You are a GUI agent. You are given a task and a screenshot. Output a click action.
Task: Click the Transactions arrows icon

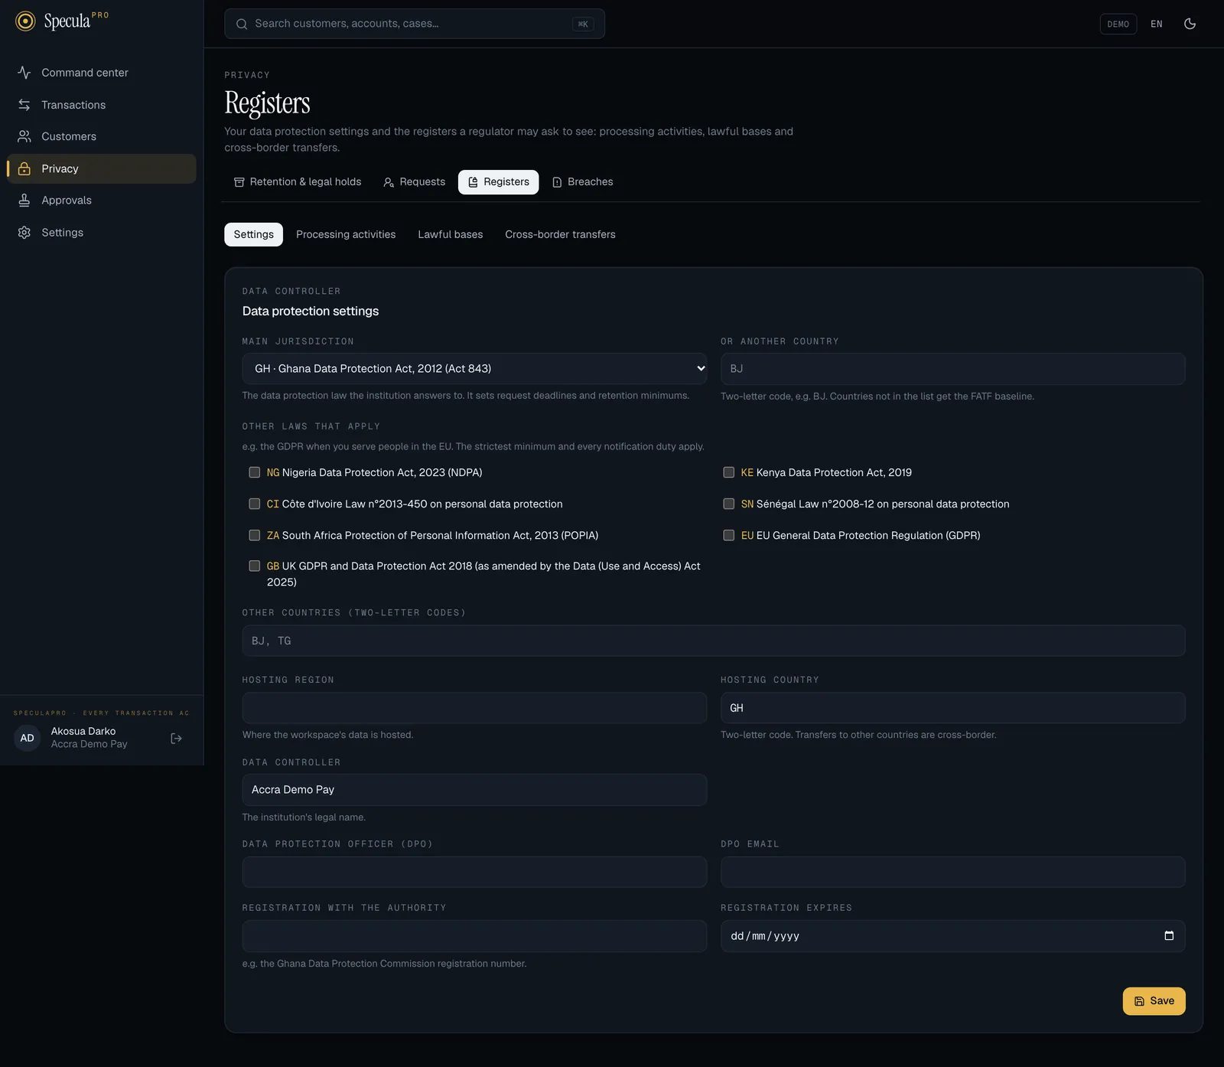24,105
